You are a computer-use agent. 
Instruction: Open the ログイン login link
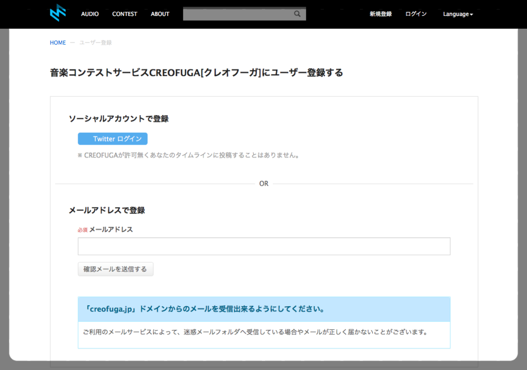point(416,14)
